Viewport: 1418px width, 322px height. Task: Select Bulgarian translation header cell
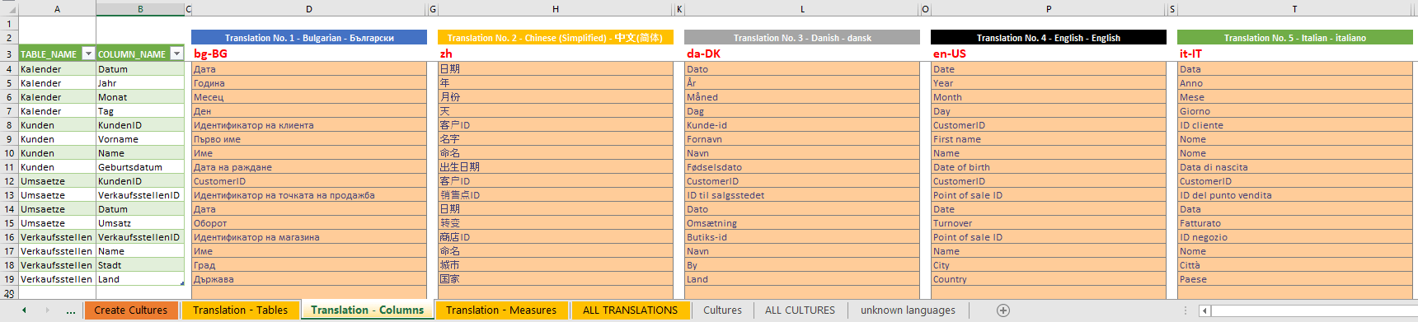tap(309, 38)
